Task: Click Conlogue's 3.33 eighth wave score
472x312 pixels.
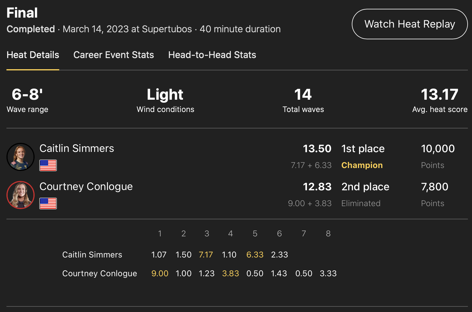Action: 328,273
